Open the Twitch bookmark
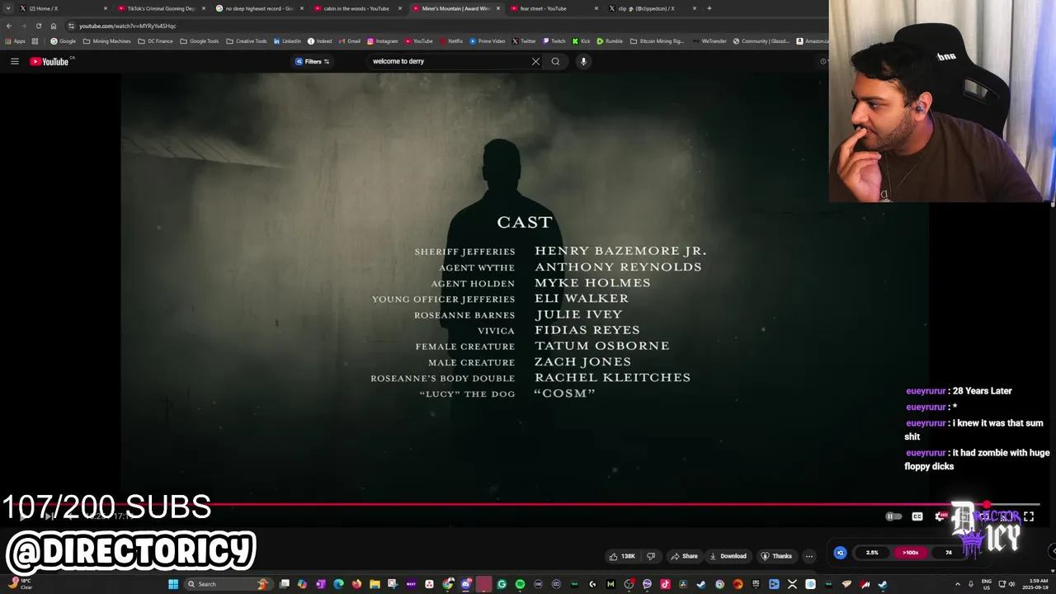This screenshot has width=1056, height=594. click(554, 41)
